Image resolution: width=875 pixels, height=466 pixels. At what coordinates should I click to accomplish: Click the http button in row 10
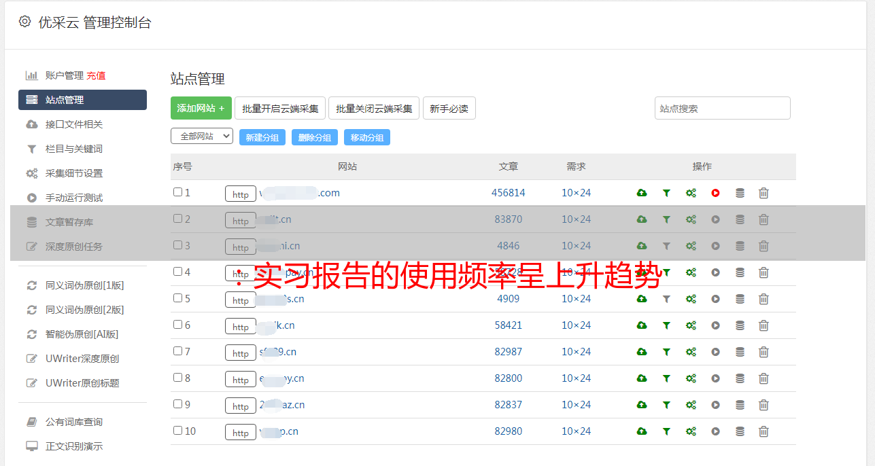(x=241, y=432)
